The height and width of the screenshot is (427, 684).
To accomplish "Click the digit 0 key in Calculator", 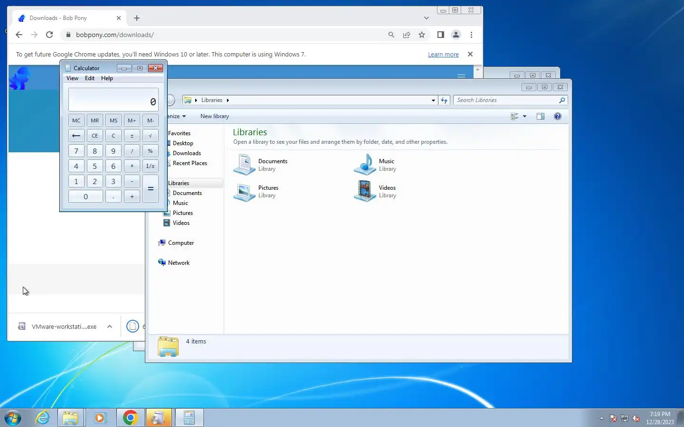I will point(85,196).
